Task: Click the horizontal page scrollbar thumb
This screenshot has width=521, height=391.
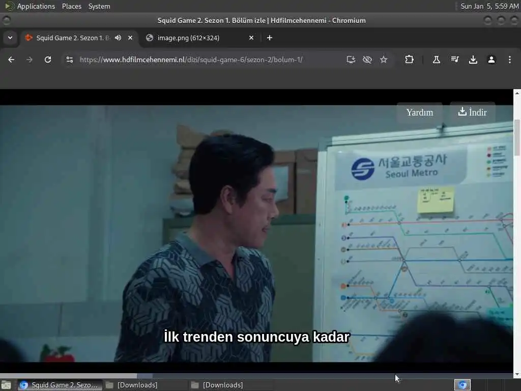Action: point(68,376)
